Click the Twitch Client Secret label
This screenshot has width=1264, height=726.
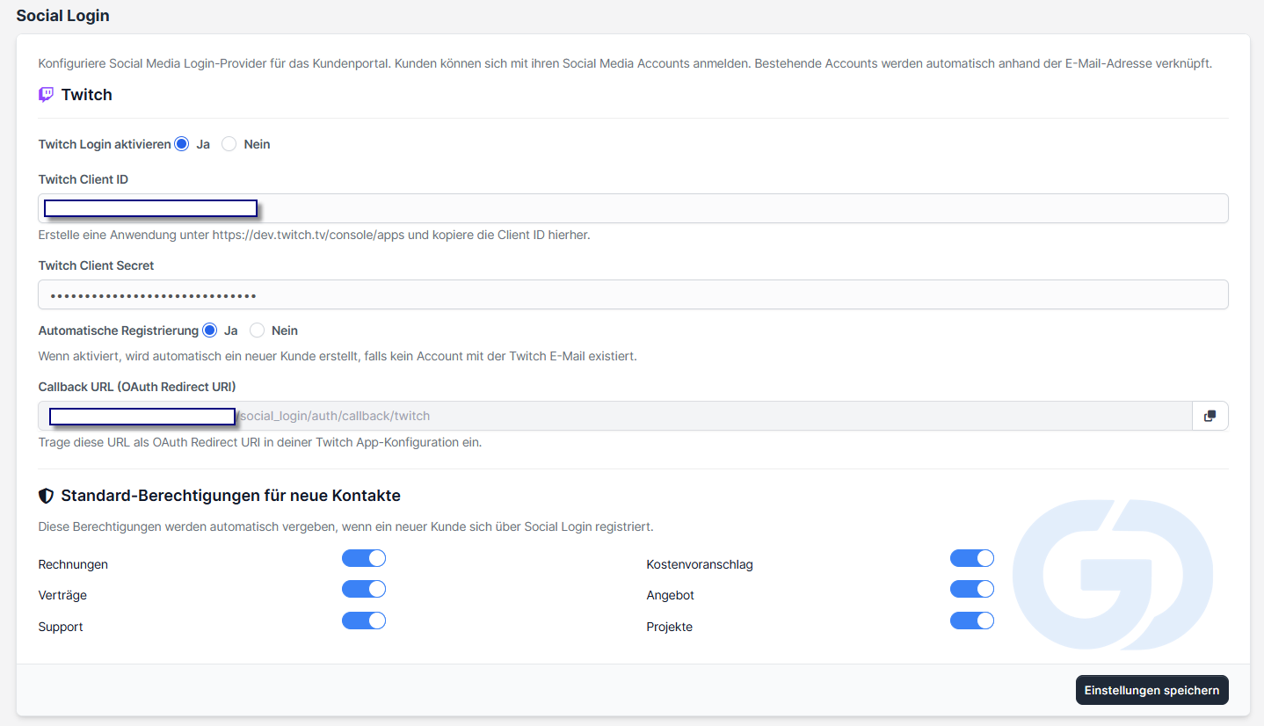pyautogui.click(x=97, y=265)
